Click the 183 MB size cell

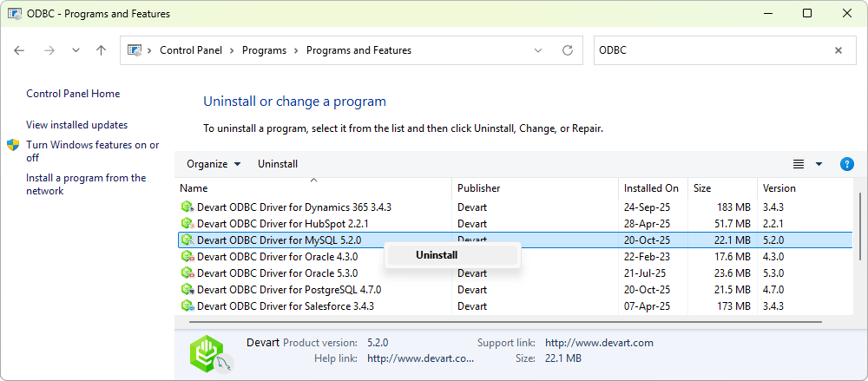point(733,207)
